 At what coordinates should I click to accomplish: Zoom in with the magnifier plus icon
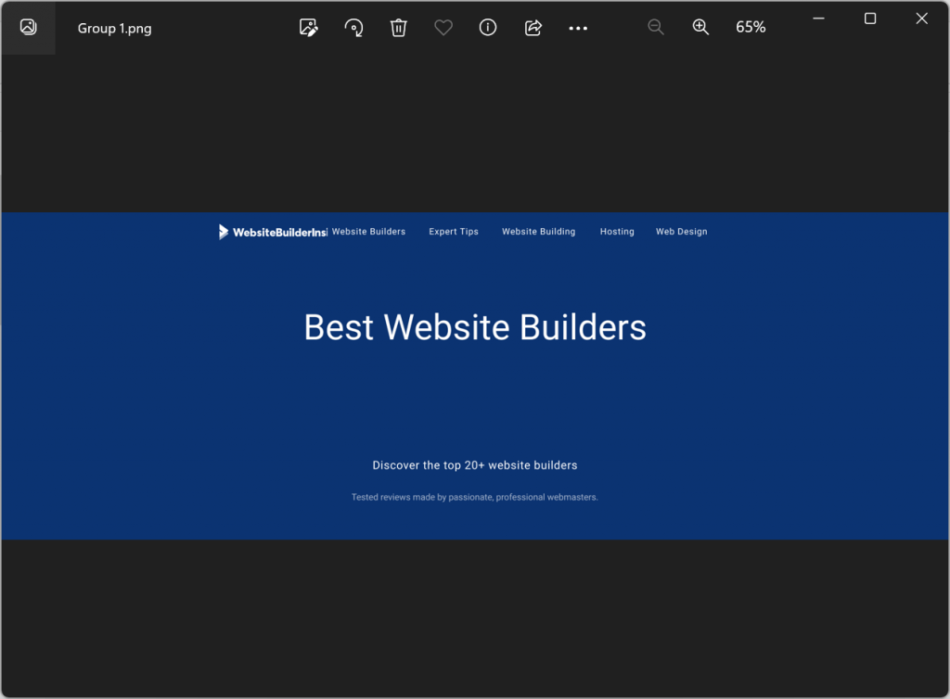click(x=700, y=28)
